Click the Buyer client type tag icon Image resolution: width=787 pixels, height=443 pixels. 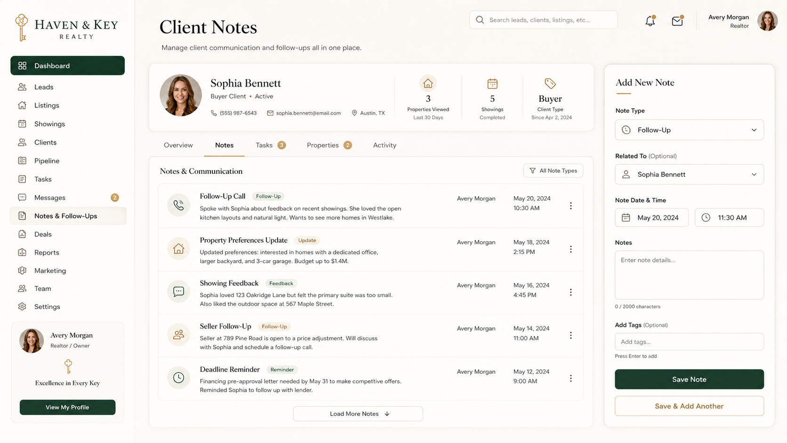[550, 84]
